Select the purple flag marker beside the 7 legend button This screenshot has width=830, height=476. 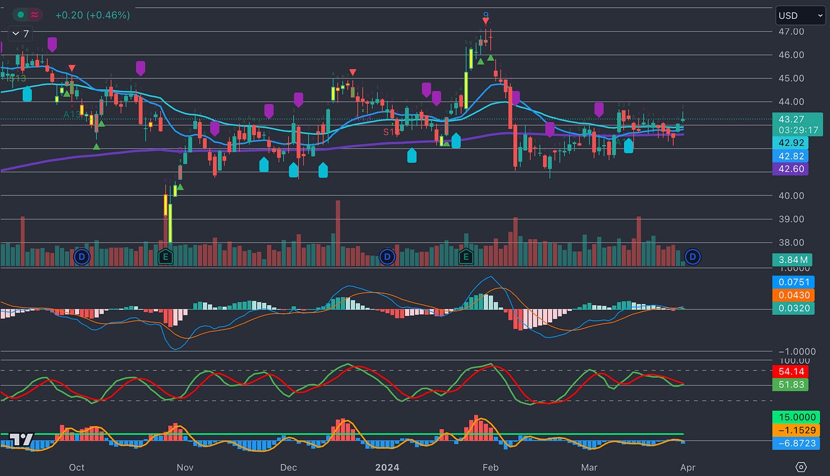pyautogui.click(x=52, y=44)
